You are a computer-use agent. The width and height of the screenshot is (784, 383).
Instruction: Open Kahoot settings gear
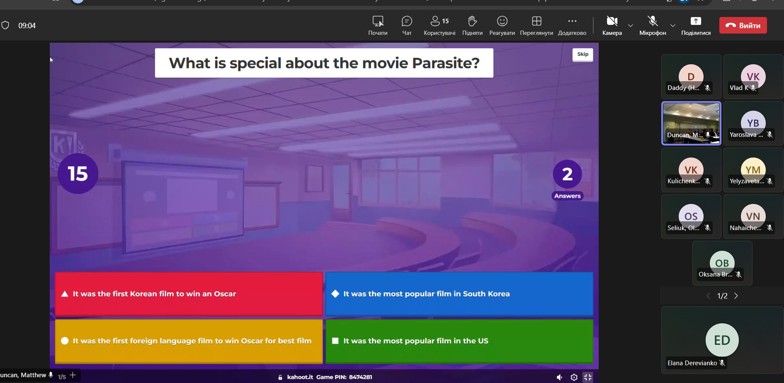(x=574, y=377)
